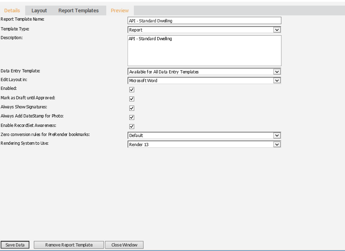Viewport: 345px width, 251px height.
Task: Open Zero conversion rules dropdown arrow
Action: tap(277, 136)
